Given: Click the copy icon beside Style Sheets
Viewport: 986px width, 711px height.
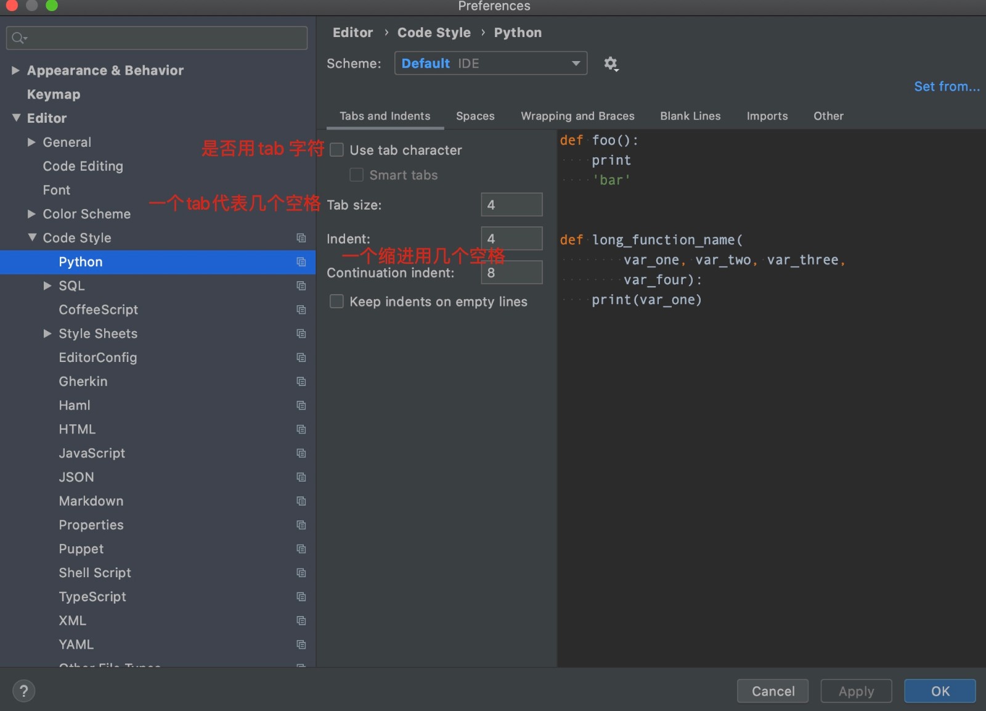Looking at the screenshot, I should tap(301, 334).
